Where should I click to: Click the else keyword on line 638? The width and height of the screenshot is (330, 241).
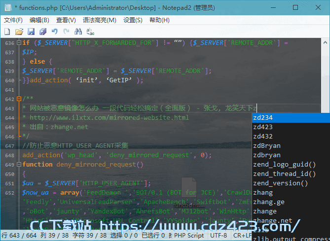[37, 62]
